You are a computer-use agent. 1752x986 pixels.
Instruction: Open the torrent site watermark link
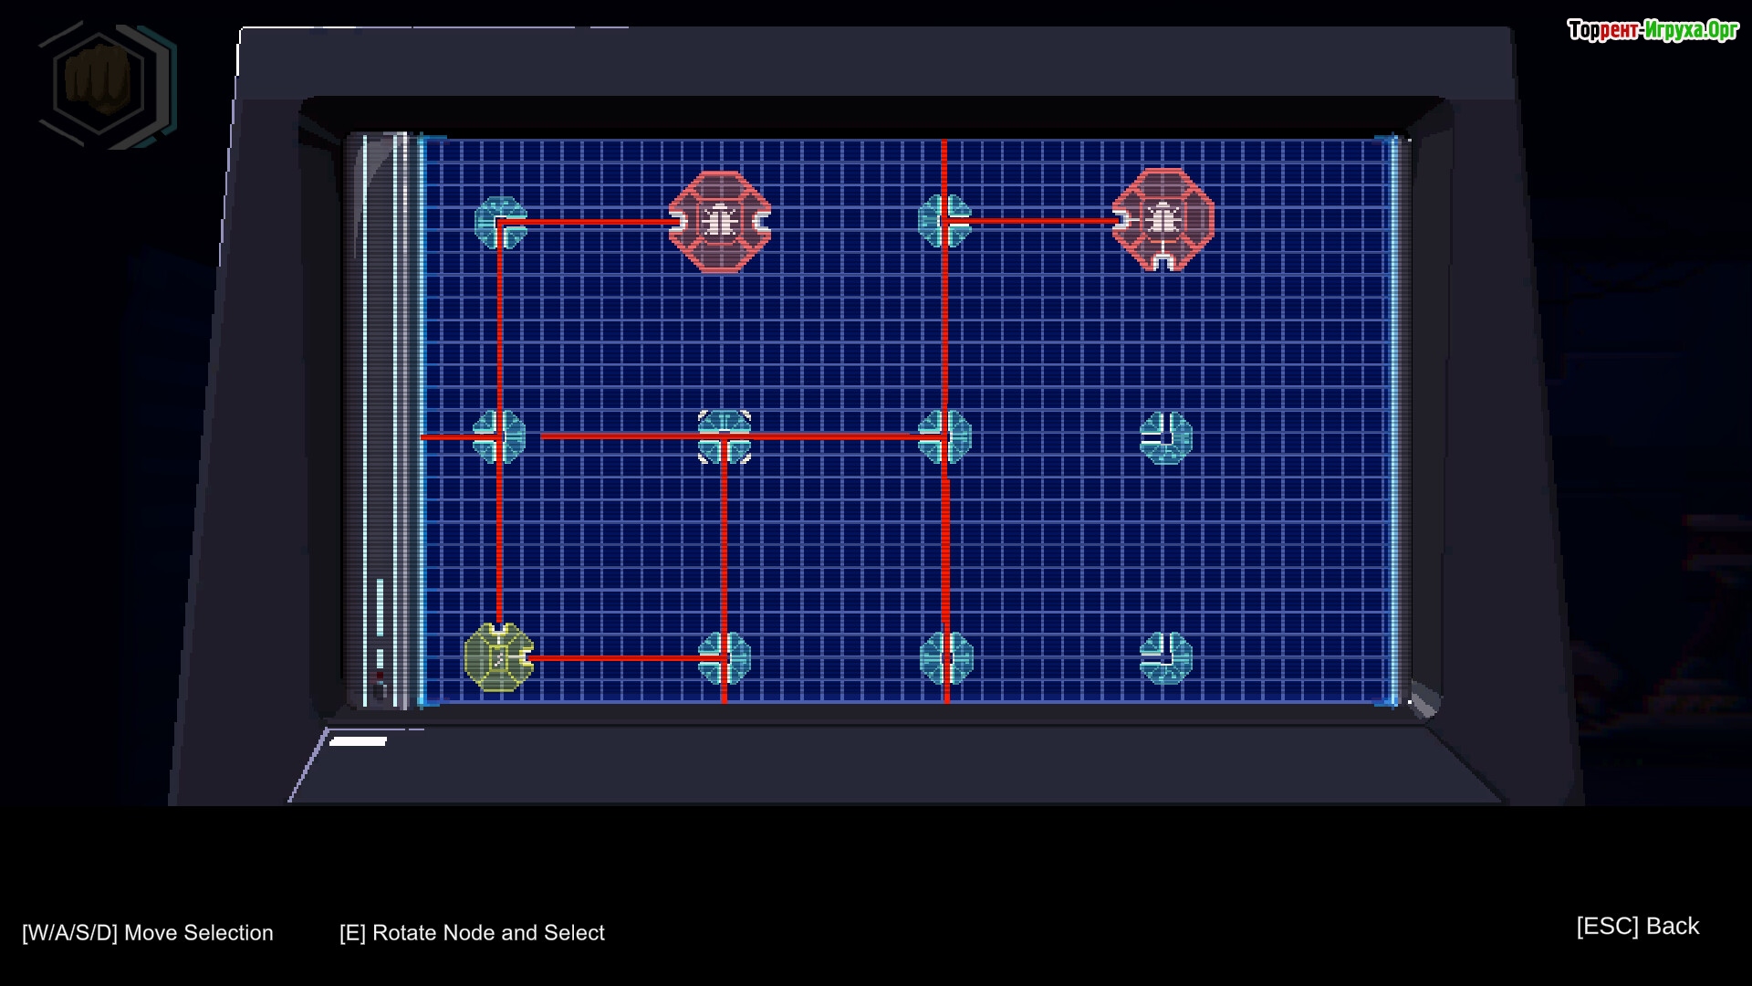(1653, 30)
